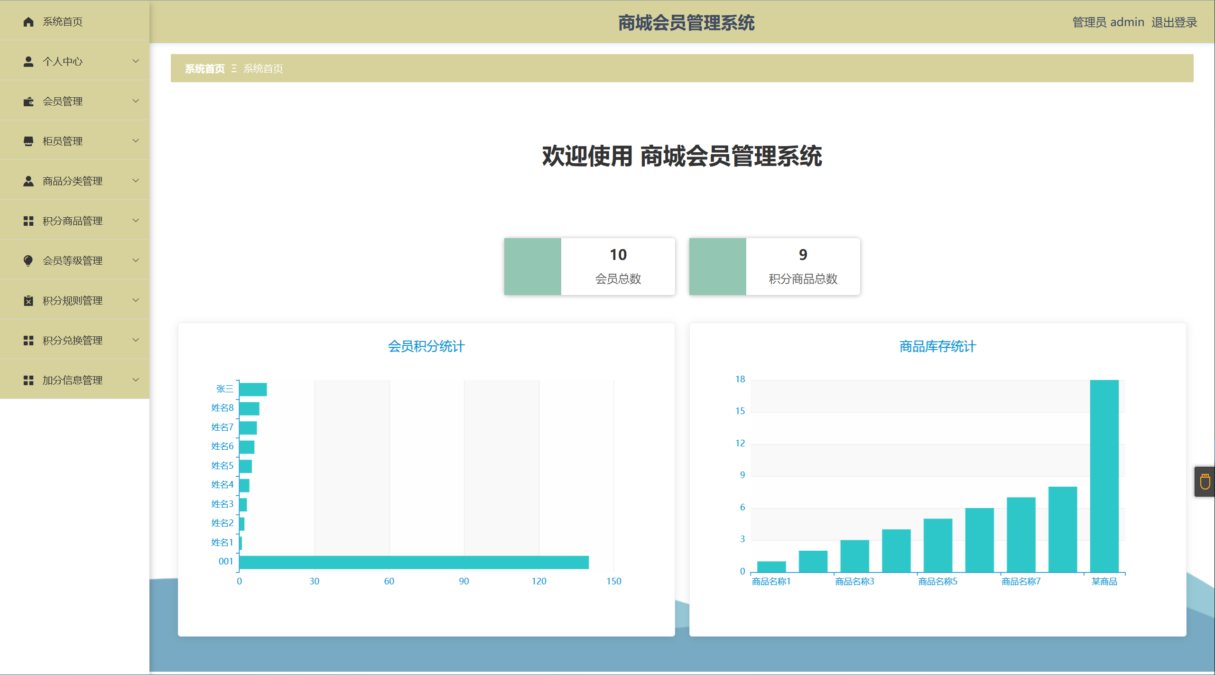Click the home icon beside 系统首页
The image size is (1215, 675).
tap(28, 22)
